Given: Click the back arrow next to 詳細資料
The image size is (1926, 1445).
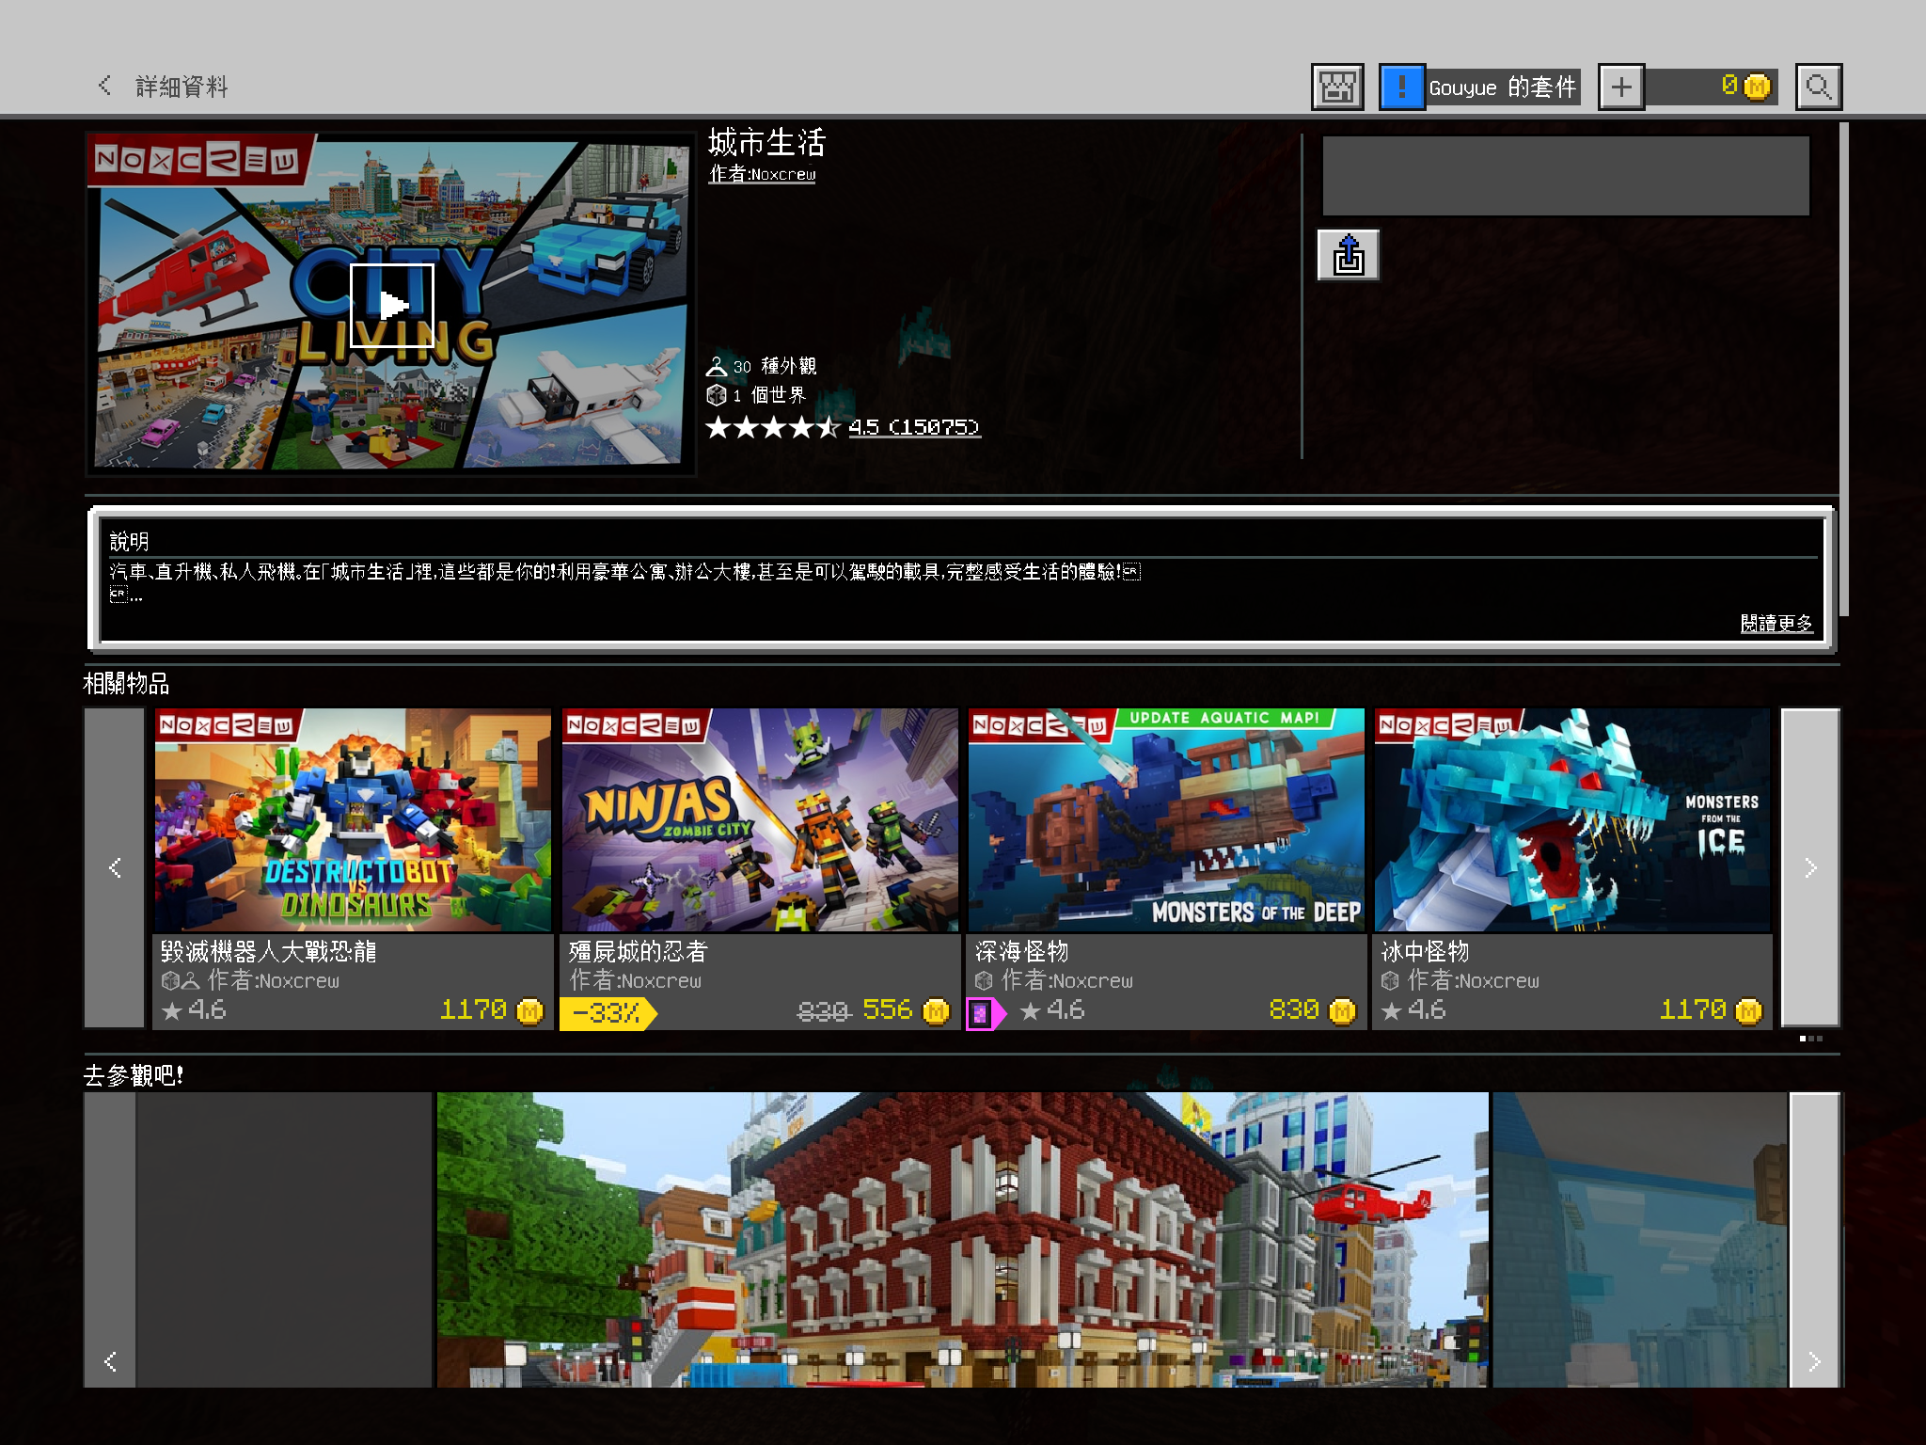Looking at the screenshot, I should coord(104,87).
